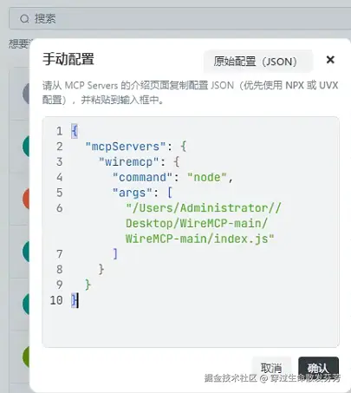The image size is (351, 393).
Task: Click the search magnifier icon
Action: 24,19
